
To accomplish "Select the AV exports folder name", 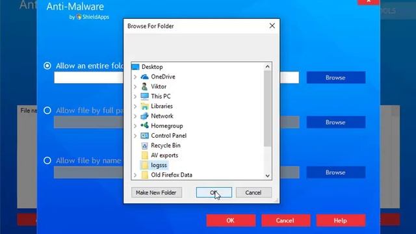I will pyautogui.click(x=164, y=155).
